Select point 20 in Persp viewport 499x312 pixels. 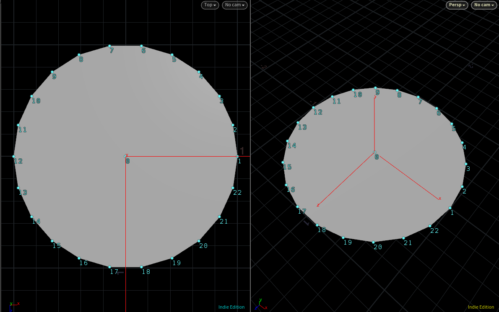pos(373,242)
